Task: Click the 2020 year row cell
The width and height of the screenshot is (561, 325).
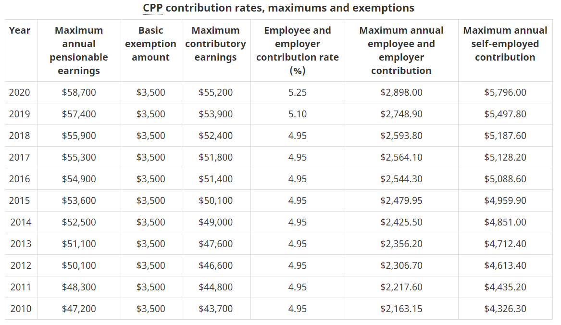Action: tap(20, 92)
